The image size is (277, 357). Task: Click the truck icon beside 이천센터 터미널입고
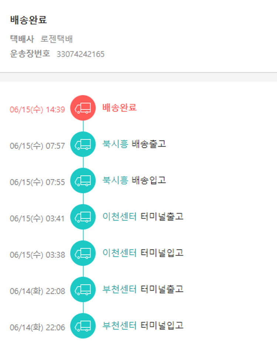[83, 253]
